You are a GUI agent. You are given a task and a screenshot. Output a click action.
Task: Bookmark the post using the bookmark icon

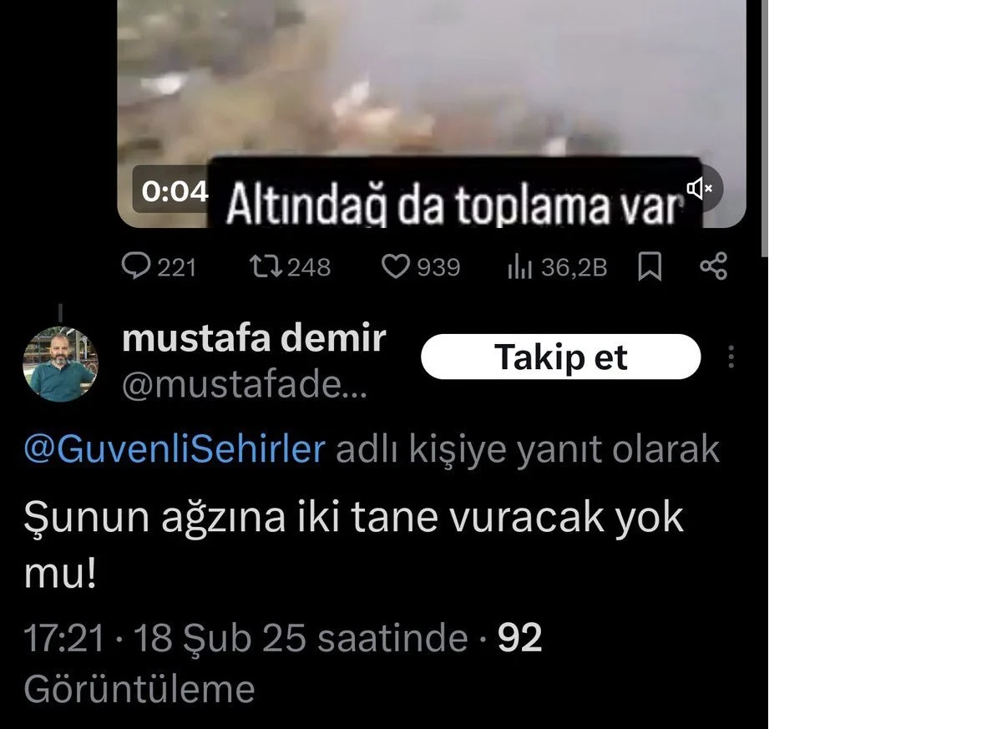[650, 267]
